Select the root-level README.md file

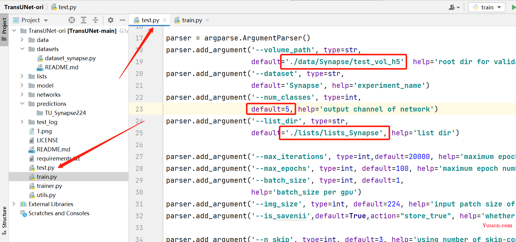click(53, 149)
